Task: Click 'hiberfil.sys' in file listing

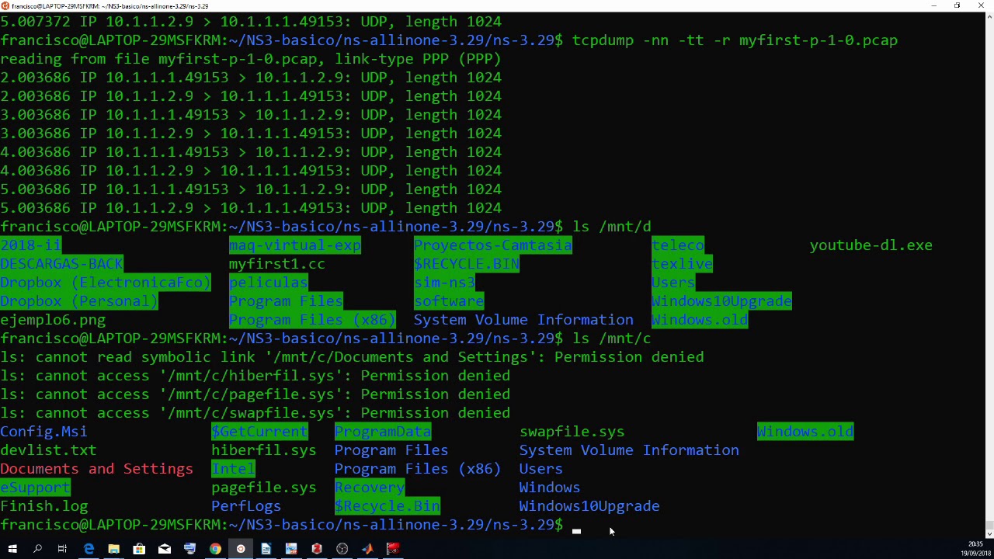Action: coord(263,450)
